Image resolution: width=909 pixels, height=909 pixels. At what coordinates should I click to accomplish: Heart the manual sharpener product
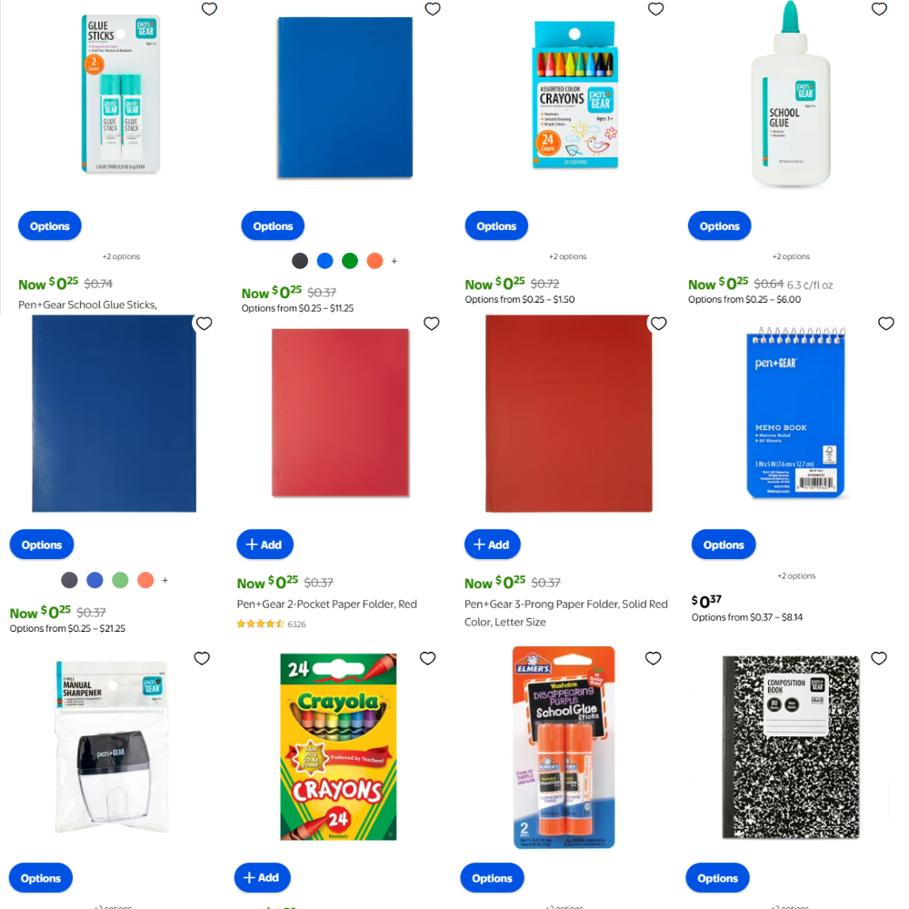[x=202, y=658]
